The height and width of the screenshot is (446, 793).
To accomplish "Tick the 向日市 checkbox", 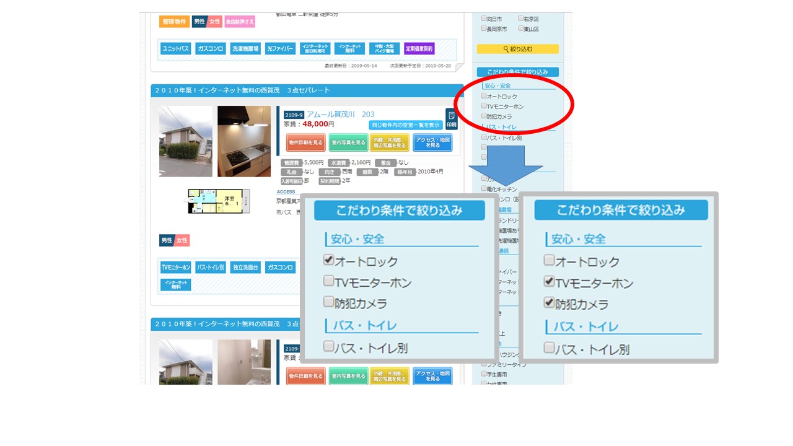I will (x=484, y=19).
